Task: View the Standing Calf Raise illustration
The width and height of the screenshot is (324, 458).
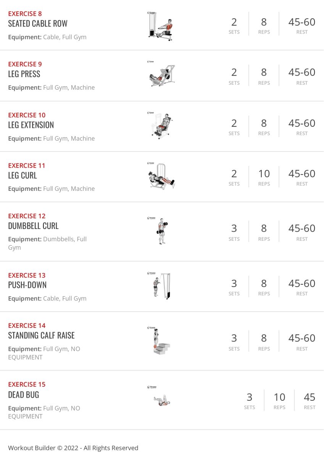Action: 159,340
